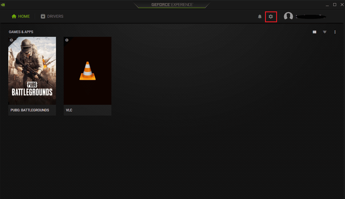Screen dimensions: 345x199
Task: Open the Settings gear icon
Action: coord(271,17)
